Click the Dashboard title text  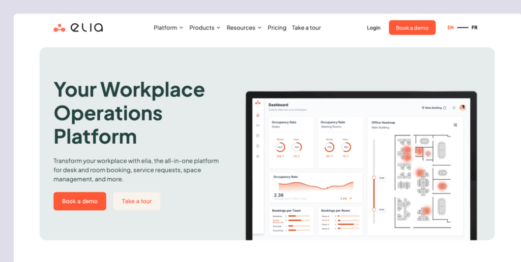click(278, 105)
